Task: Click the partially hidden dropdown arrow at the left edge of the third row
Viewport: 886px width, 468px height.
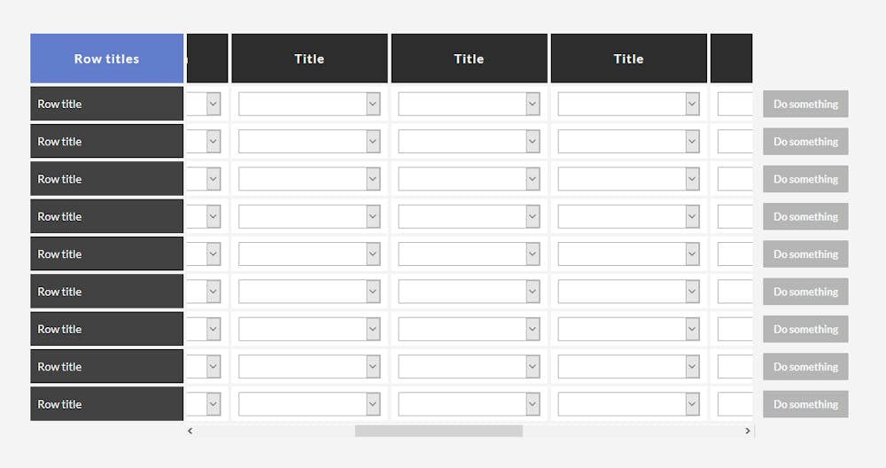Action: [214, 179]
